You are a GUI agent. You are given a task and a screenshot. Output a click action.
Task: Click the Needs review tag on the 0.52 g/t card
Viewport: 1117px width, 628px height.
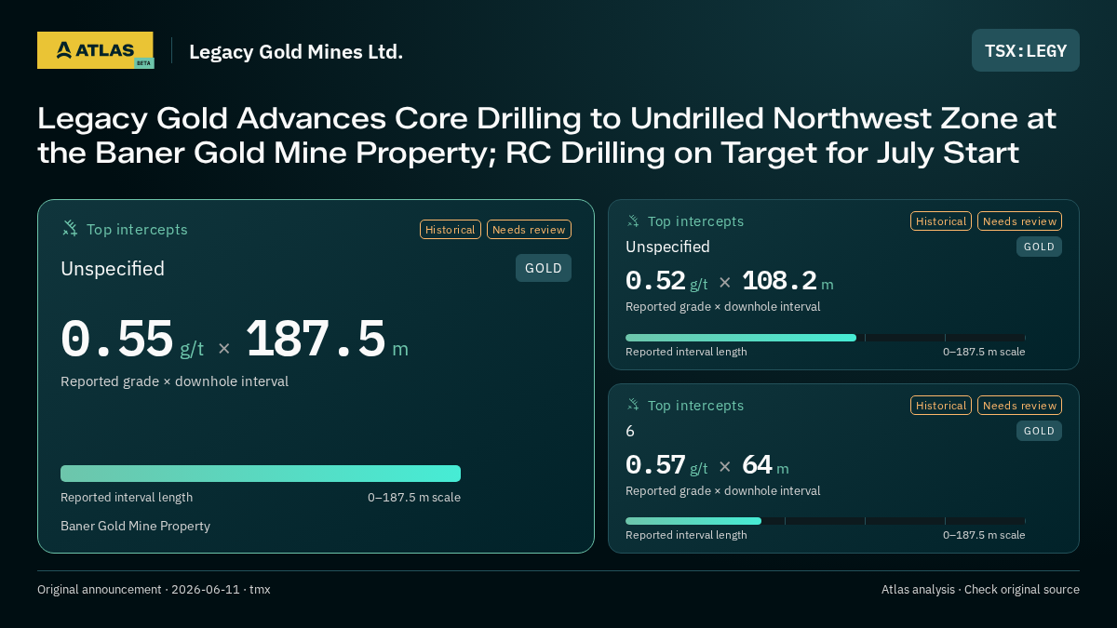tap(1019, 221)
